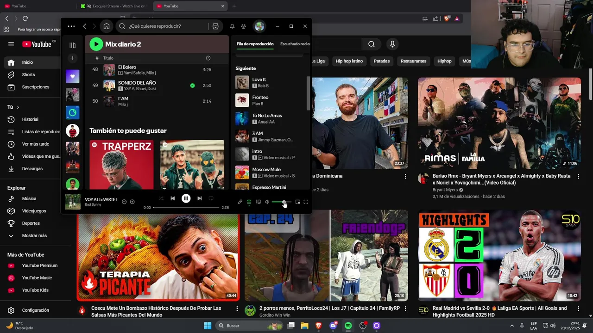Open Windows Start menu
The height and width of the screenshot is (333, 593).
(208, 326)
